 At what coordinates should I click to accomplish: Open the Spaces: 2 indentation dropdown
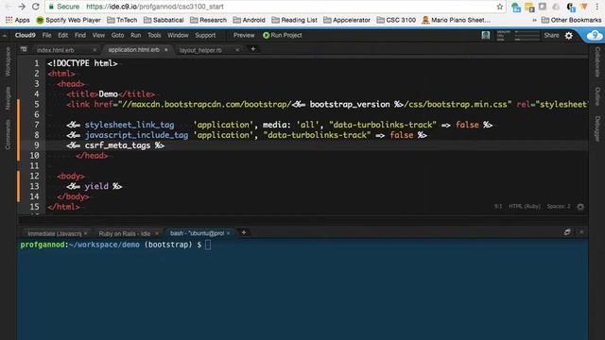click(559, 206)
